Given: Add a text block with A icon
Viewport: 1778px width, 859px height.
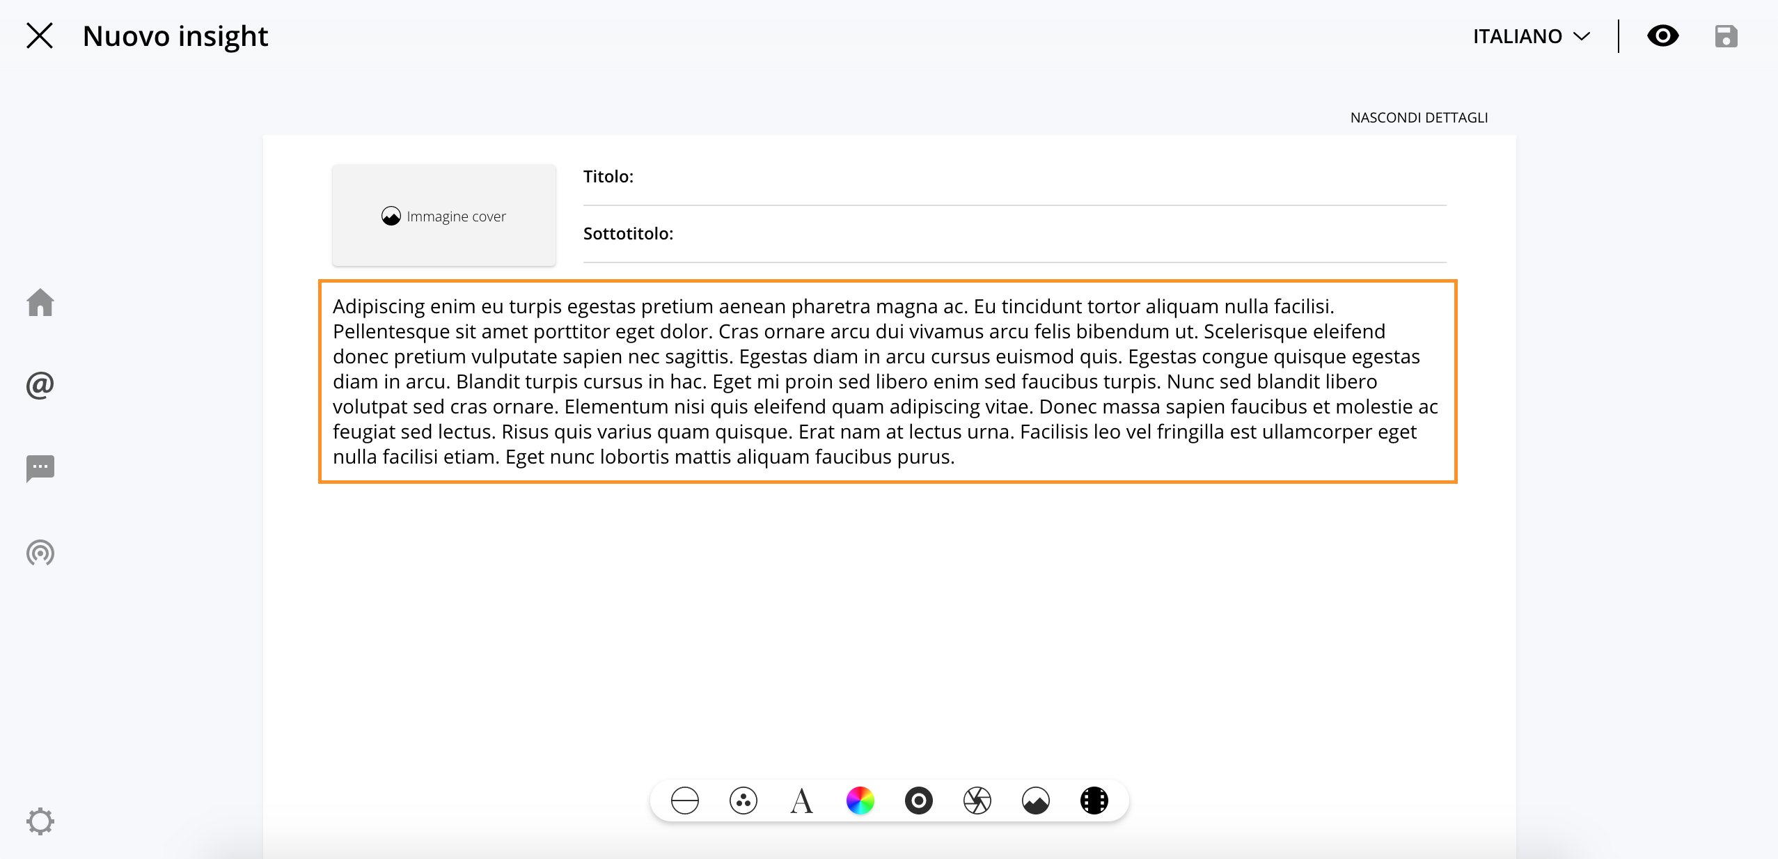Looking at the screenshot, I should (802, 801).
